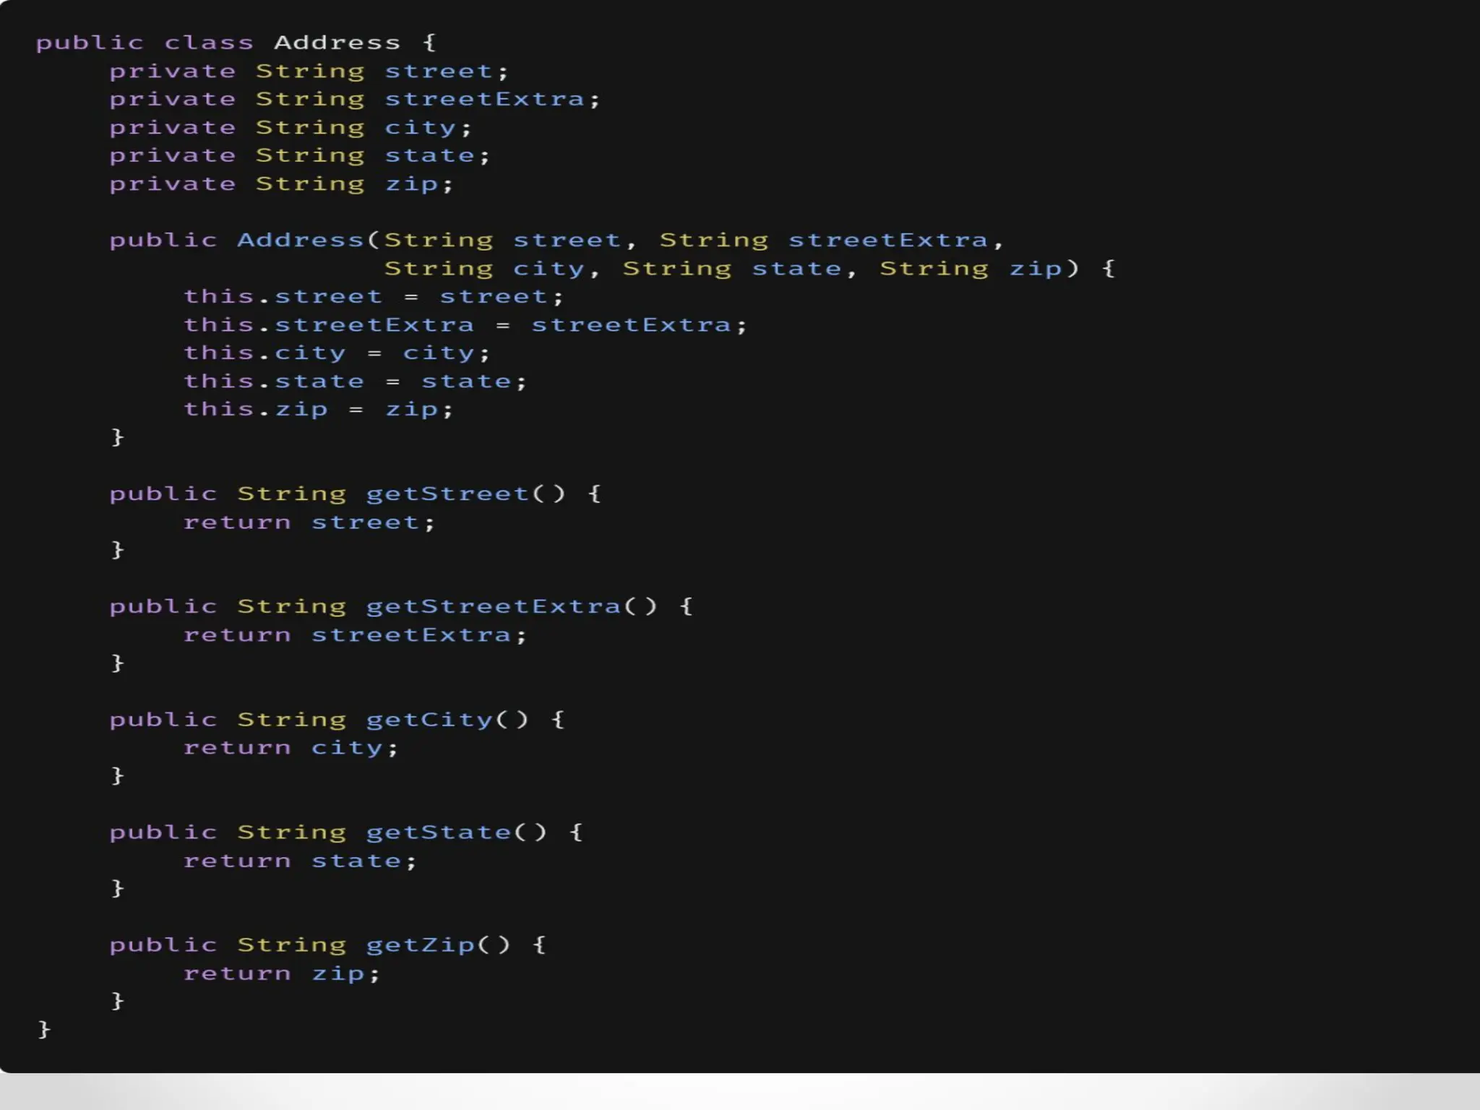Click the 'return' keyword before 'city;'
The height and width of the screenshot is (1110, 1480).
pos(237,748)
